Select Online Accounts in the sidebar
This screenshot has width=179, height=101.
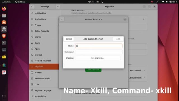click(44, 31)
